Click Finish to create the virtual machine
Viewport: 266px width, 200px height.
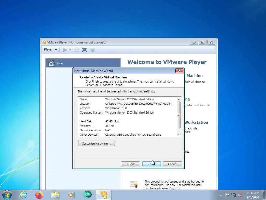151,164
